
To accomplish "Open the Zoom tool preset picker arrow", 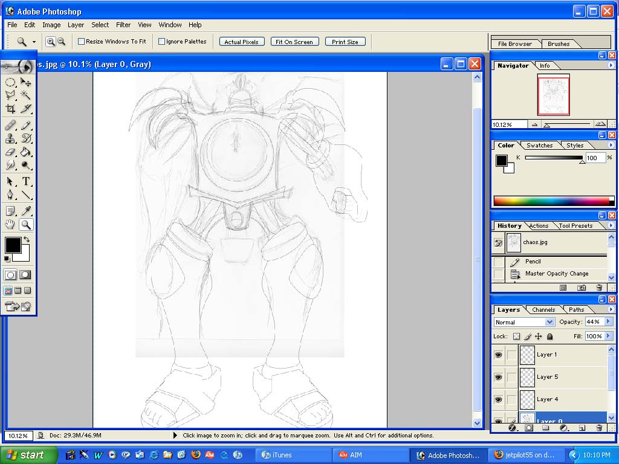I will click(34, 42).
